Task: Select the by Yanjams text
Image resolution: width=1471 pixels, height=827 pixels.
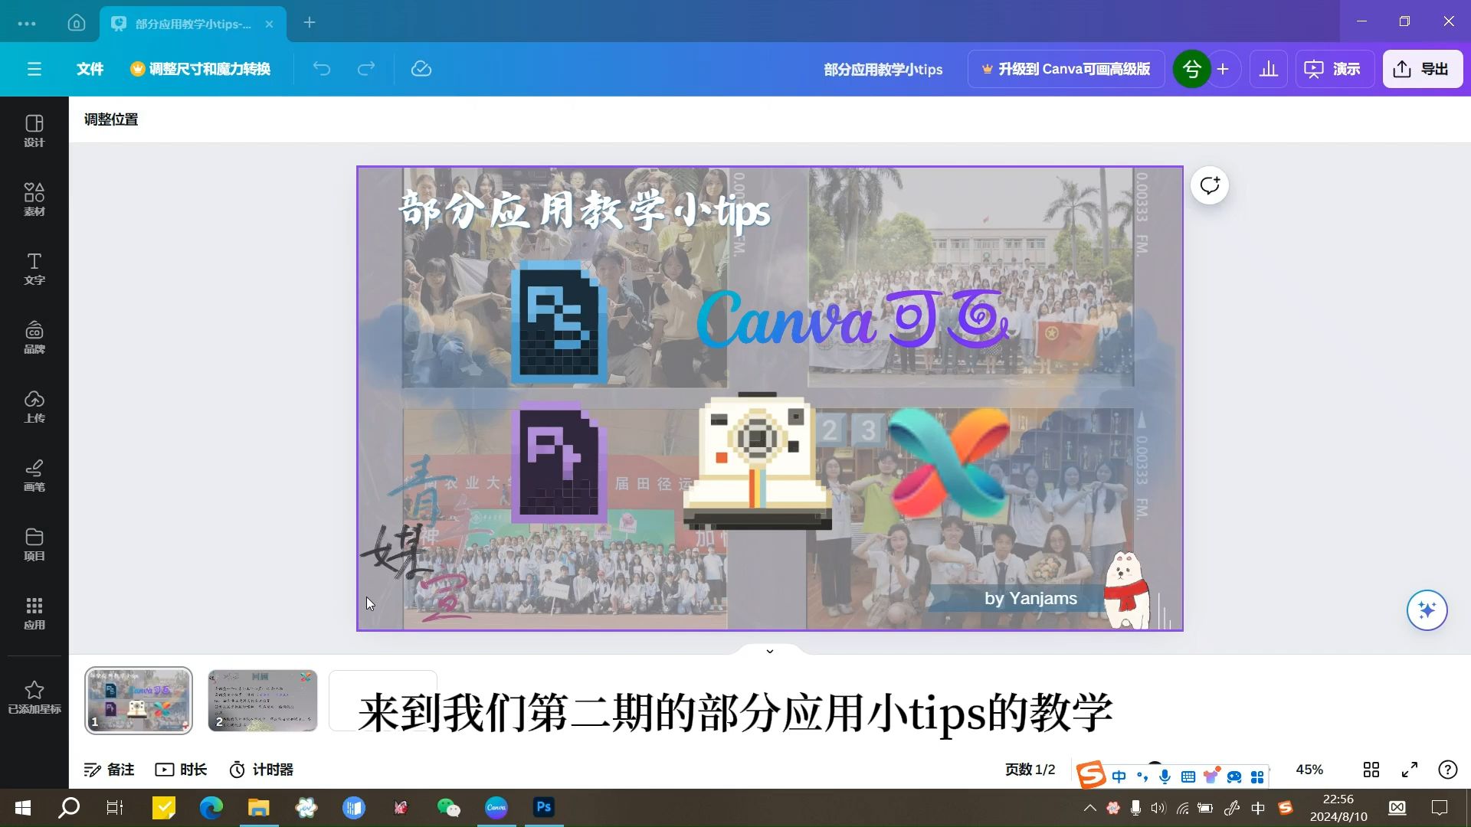Action: (1030, 599)
